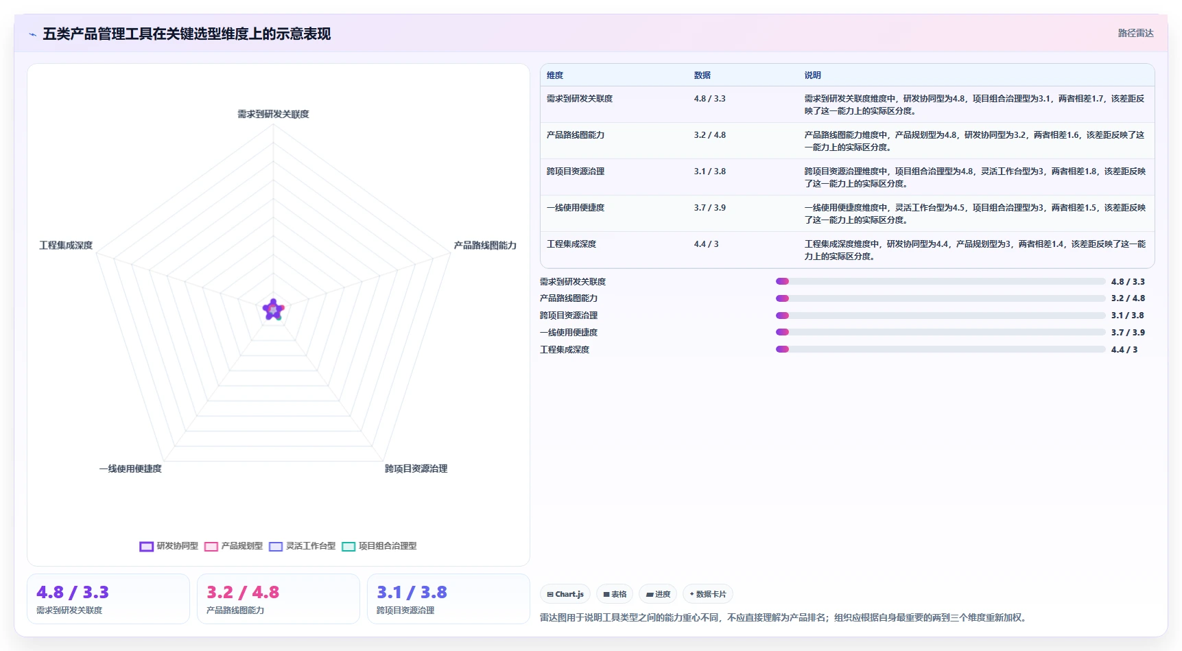Click 工程集成深度 progress bar
This screenshot has height=651, width=1182.
(941, 349)
